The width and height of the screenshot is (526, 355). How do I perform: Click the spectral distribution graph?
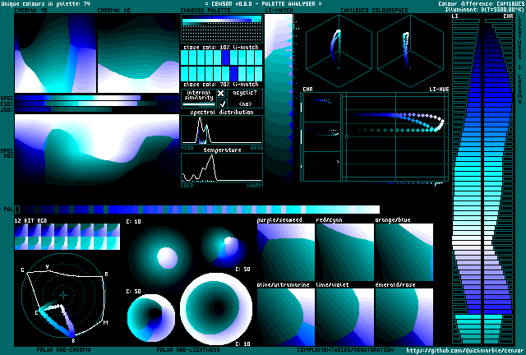(x=221, y=131)
